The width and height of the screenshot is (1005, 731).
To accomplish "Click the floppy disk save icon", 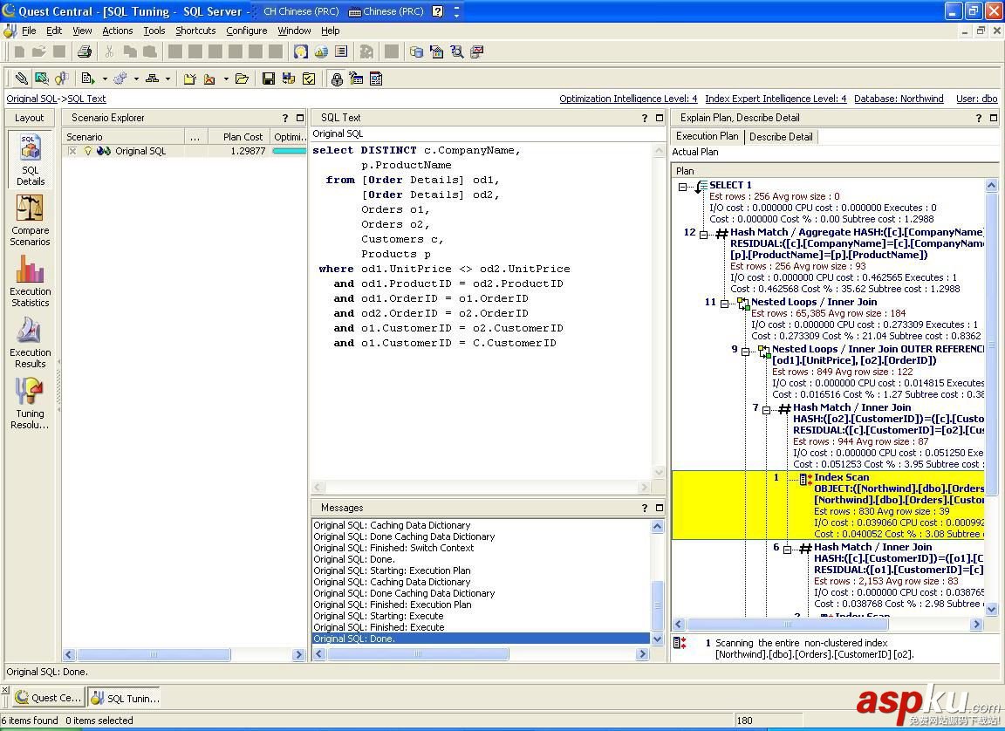I will [269, 79].
